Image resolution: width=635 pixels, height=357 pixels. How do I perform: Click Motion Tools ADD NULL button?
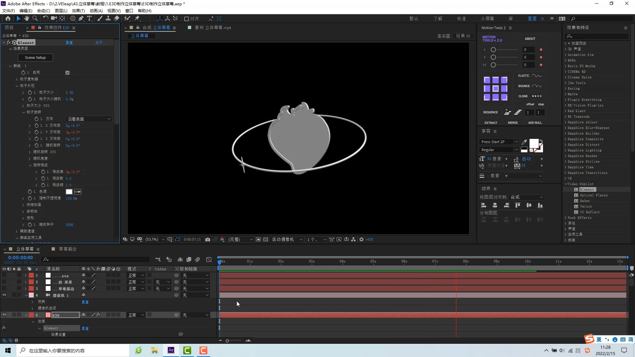(x=535, y=123)
